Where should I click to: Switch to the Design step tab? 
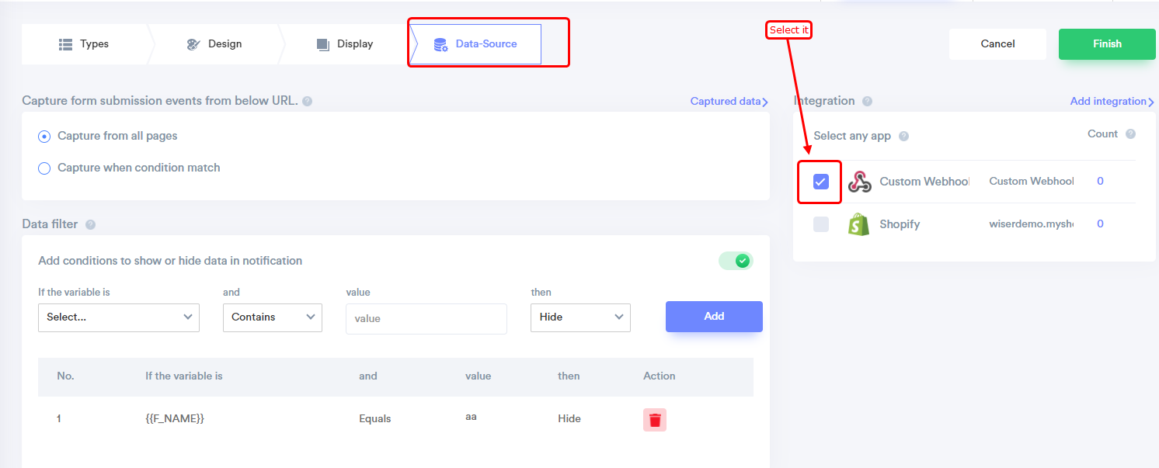(x=214, y=44)
